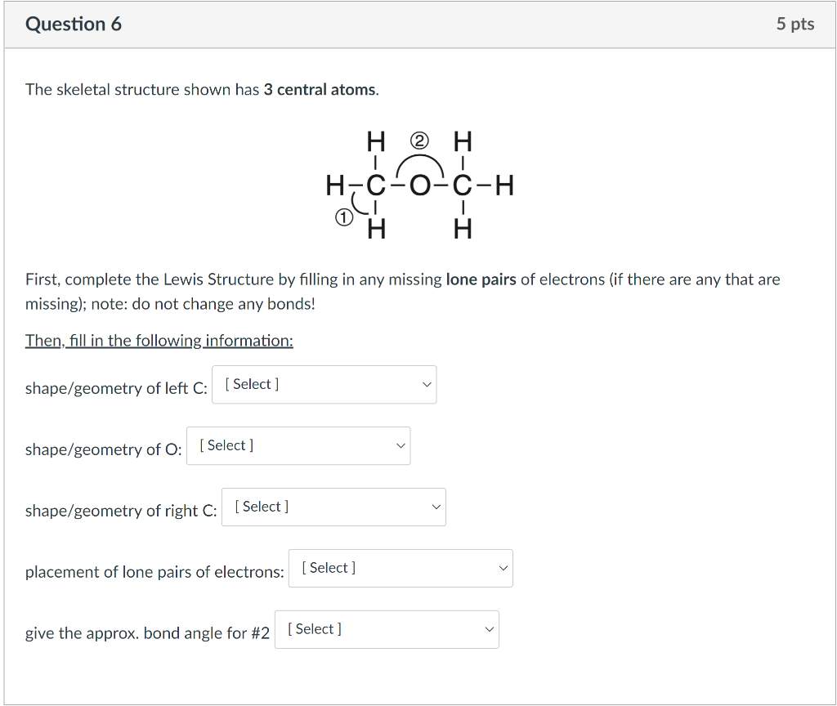Image resolution: width=837 pixels, height=706 pixels.
Task: Click the oxygen atom in the structure
Action: tap(418, 187)
